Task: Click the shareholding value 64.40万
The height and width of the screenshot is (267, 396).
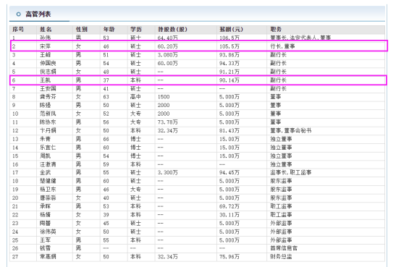Action: 168,38
